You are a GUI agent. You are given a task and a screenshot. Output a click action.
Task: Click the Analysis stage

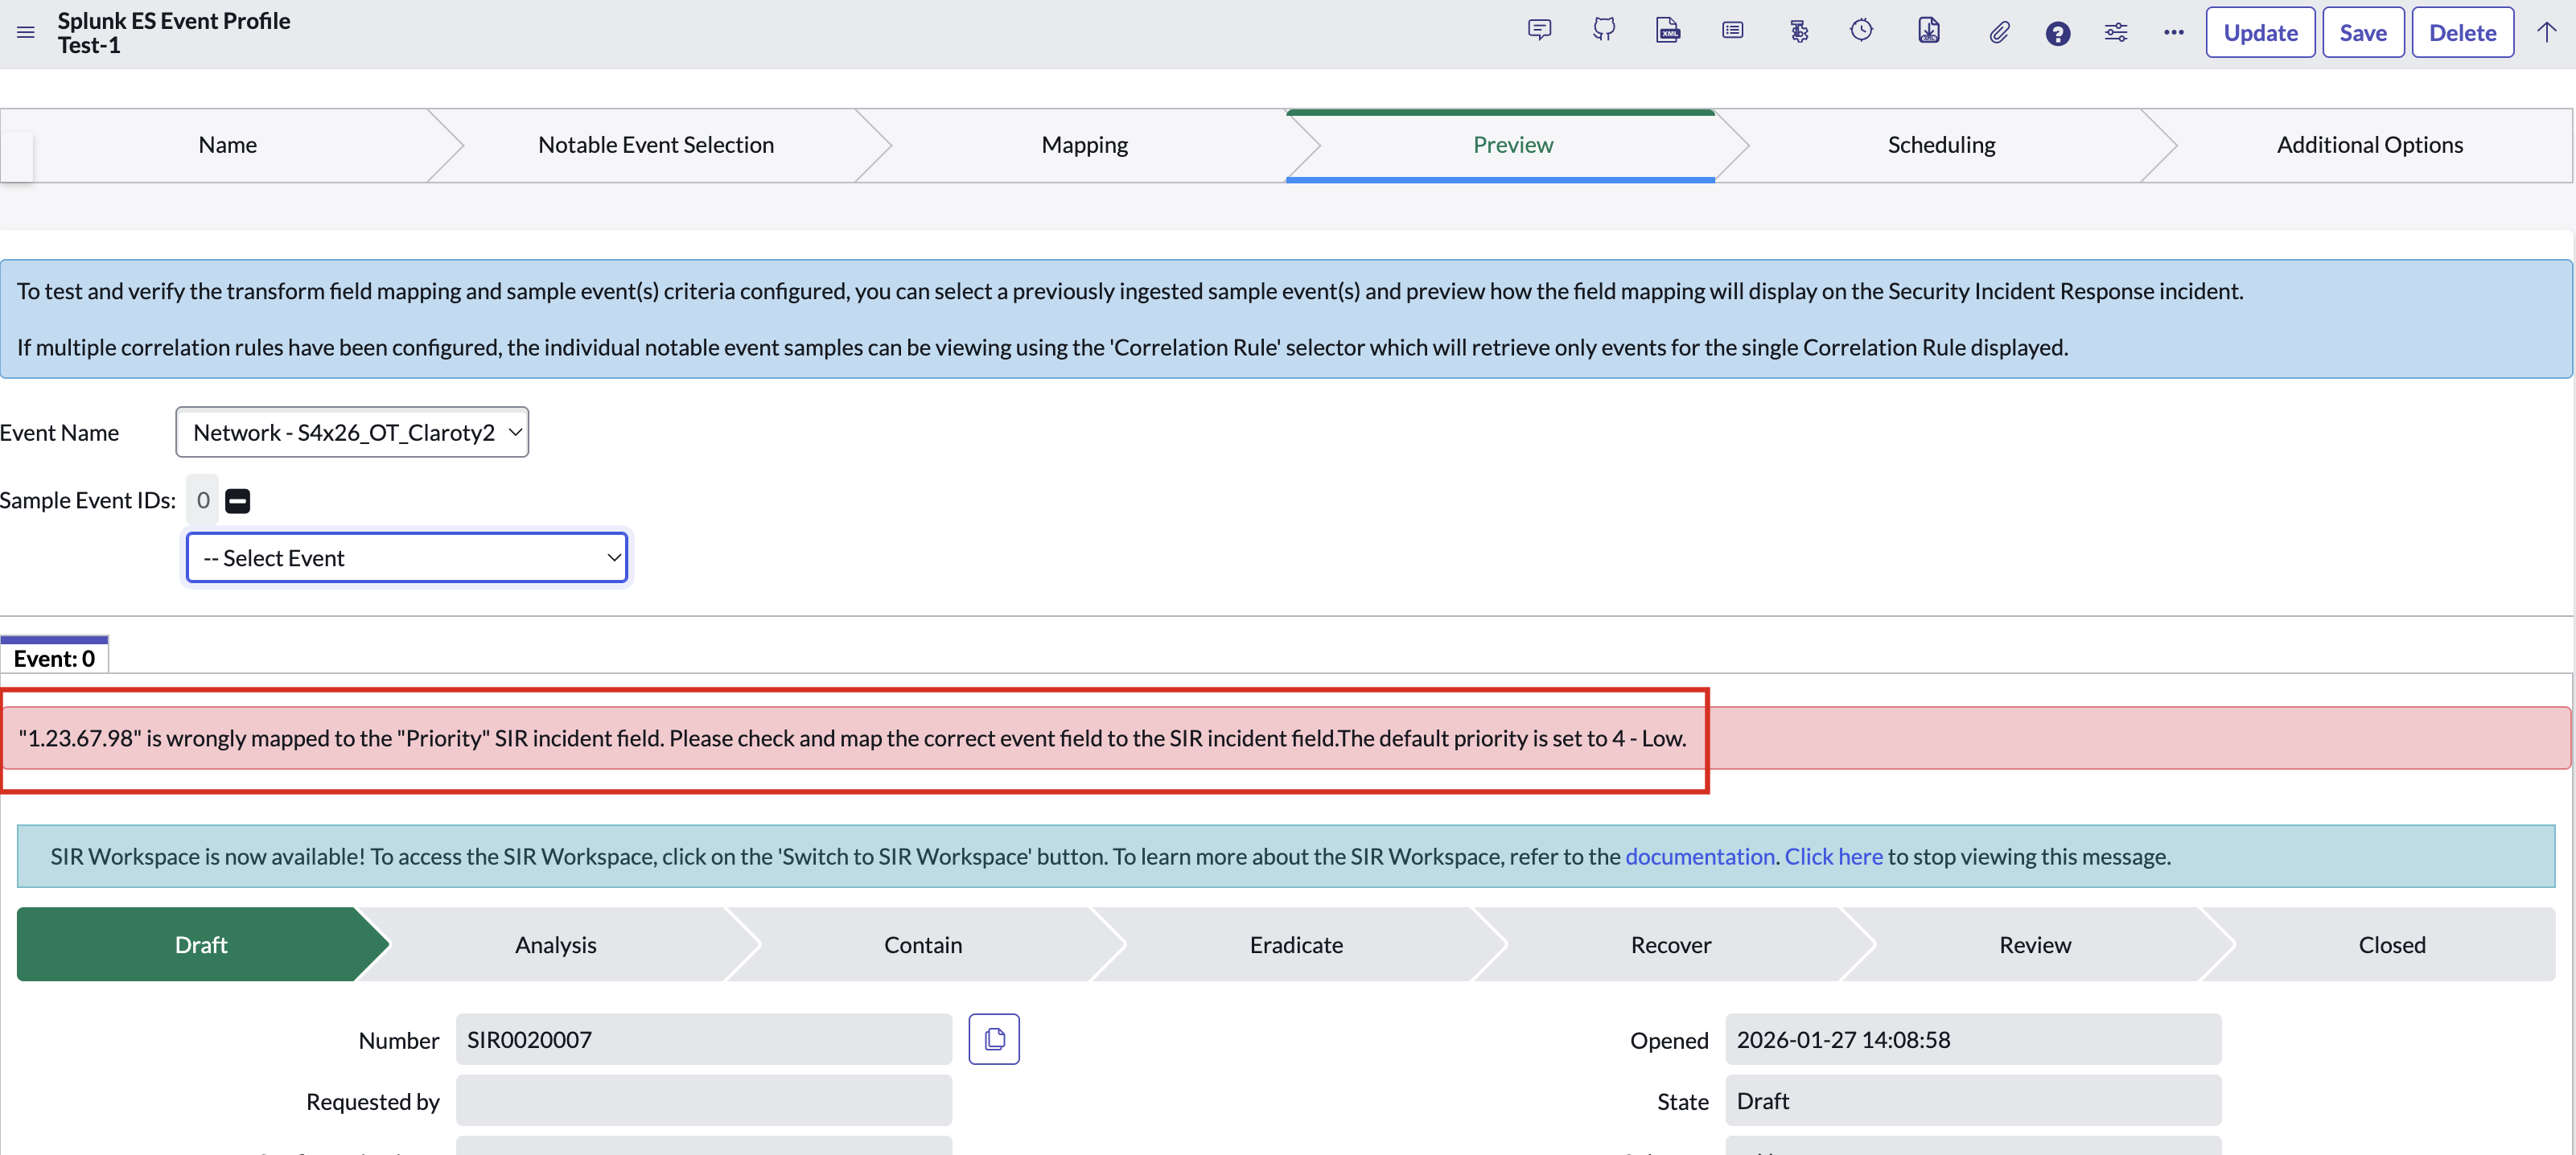[556, 945]
